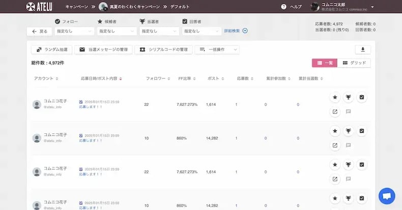Expand 詳細検索 advanced search
This screenshot has height=210, width=402.
[236, 31]
